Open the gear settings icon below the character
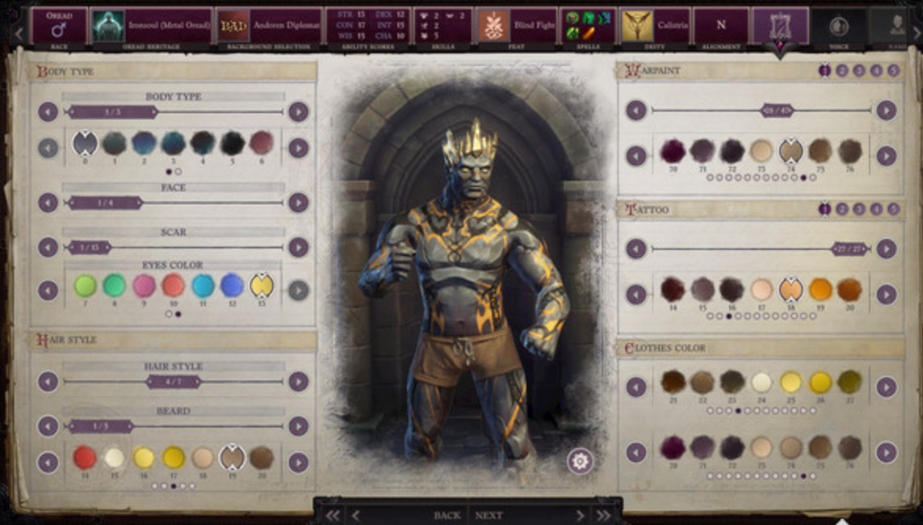This screenshot has width=923, height=525. coord(580,461)
